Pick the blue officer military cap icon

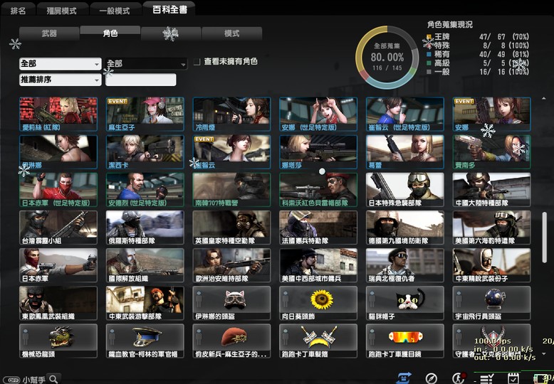[147, 337]
